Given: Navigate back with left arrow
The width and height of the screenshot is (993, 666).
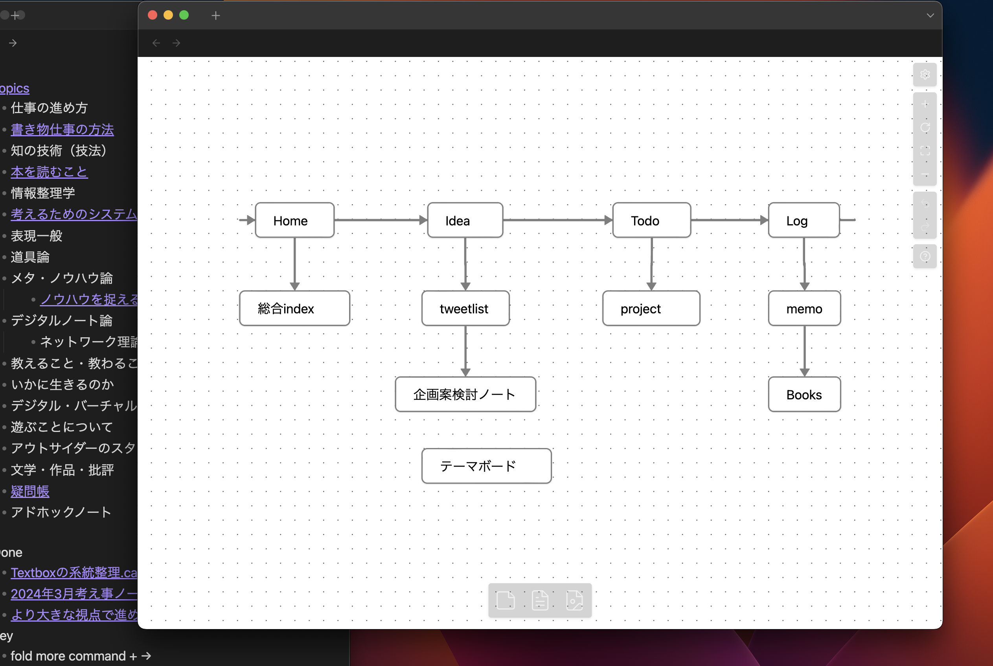Looking at the screenshot, I should tap(156, 43).
